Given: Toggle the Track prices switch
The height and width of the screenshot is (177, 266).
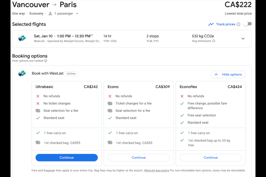Looking at the screenshot, I should [x=247, y=24].
